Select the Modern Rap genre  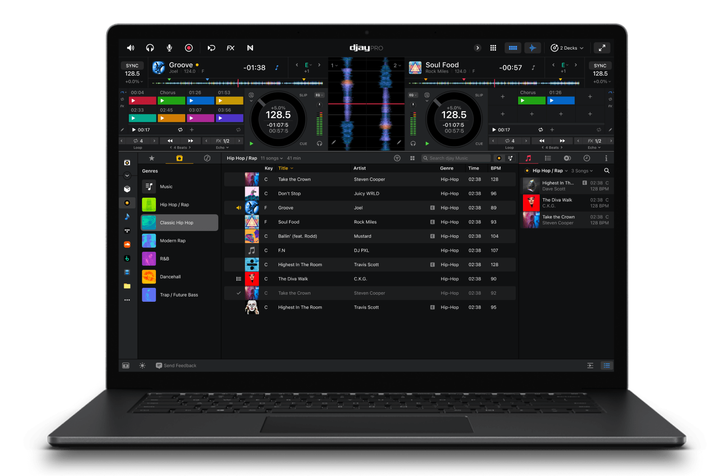(x=179, y=241)
